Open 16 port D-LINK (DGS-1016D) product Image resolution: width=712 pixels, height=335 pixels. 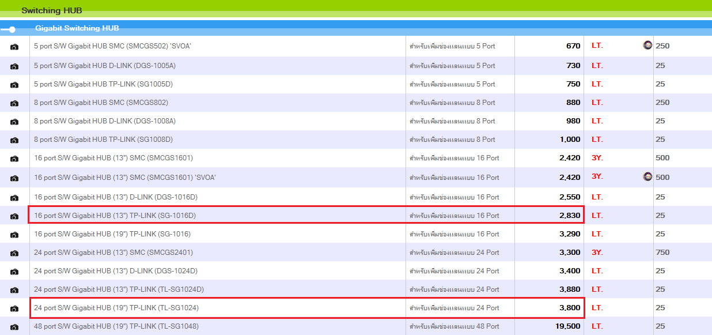click(x=116, y=197)
